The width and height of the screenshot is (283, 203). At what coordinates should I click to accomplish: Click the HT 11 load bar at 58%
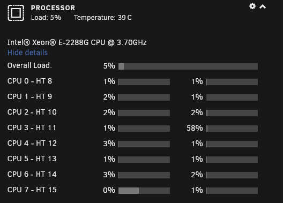click(x=232, y=129)
